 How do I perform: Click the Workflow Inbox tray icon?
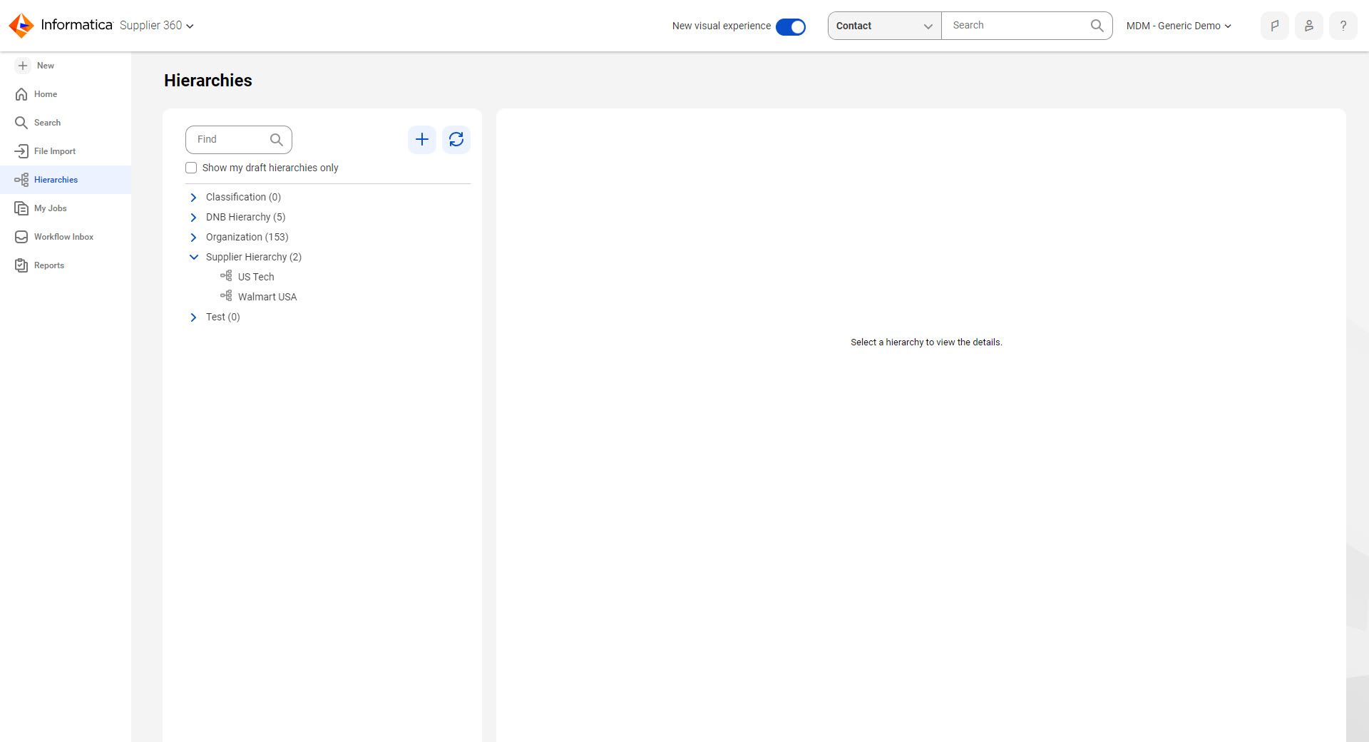click(x=21, y=237)
